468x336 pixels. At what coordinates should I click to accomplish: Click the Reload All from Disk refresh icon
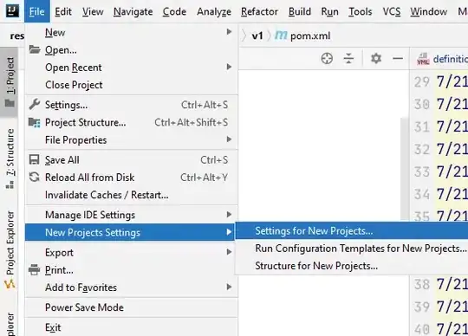coord(34,178)
